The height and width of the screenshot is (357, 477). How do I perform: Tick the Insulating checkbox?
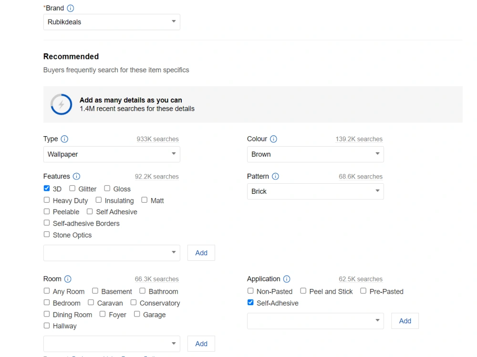(99, 200)
